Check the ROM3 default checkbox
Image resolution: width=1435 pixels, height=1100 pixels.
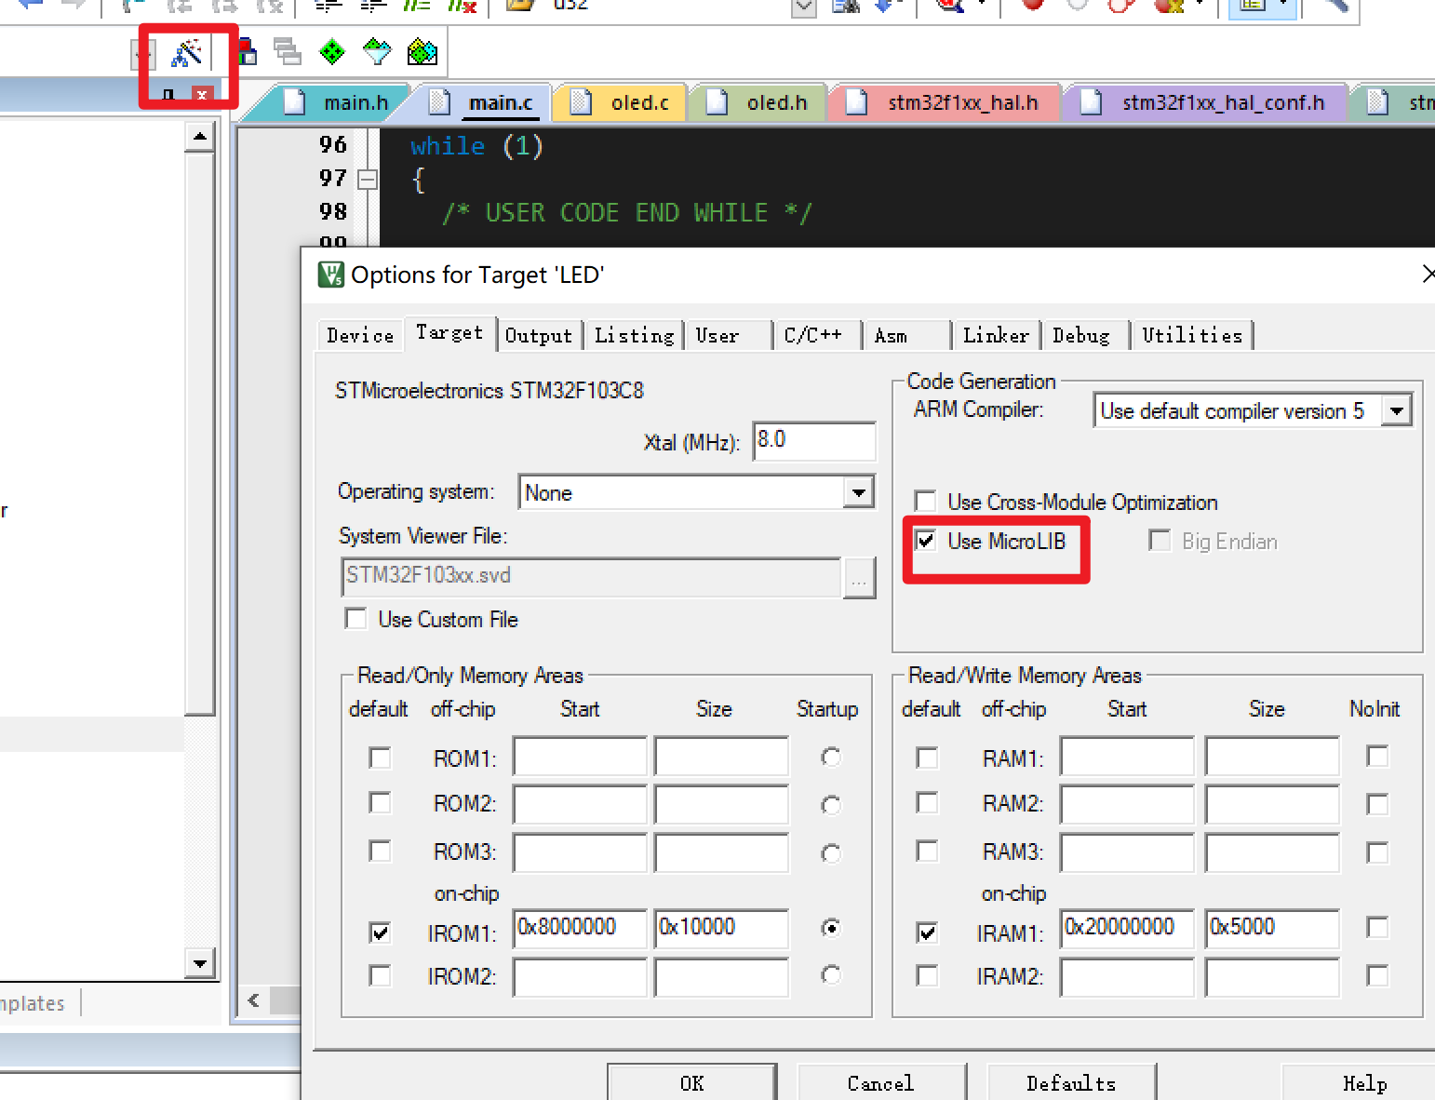(380, 851)
